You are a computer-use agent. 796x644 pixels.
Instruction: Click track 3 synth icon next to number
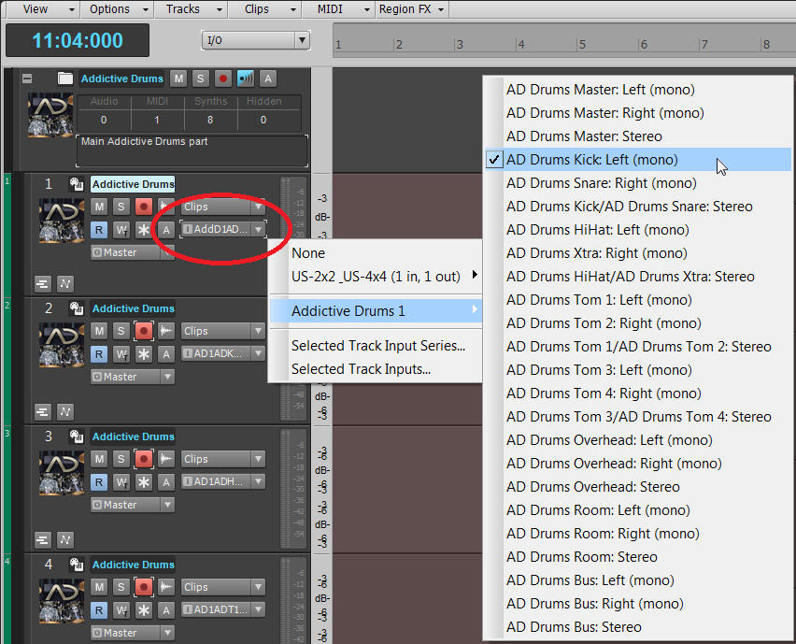[x=77, y=436]
